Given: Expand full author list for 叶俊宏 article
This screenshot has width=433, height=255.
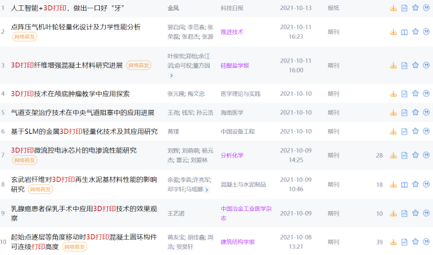Looking at the screenshot, I should [x=171, y=75].
